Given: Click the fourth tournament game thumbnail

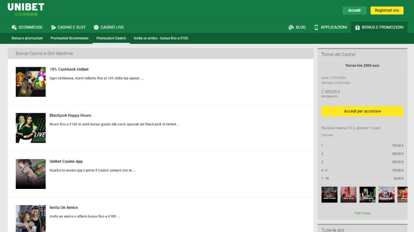Looking at the screenshot, I should tap(386, 195).
